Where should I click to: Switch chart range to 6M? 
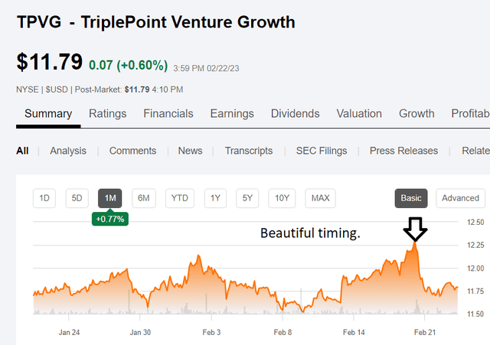144,198
